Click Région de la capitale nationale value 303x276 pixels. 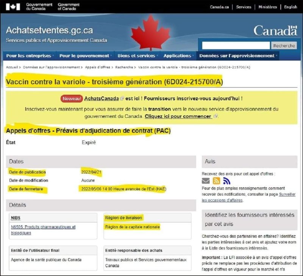coord(132,227)
